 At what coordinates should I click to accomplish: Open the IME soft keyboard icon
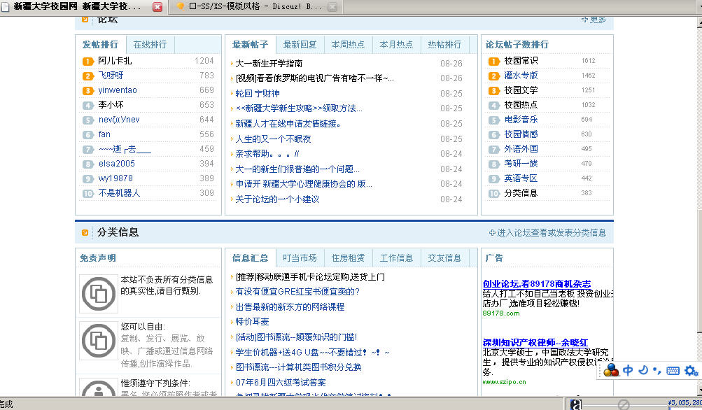coord(673,371)
